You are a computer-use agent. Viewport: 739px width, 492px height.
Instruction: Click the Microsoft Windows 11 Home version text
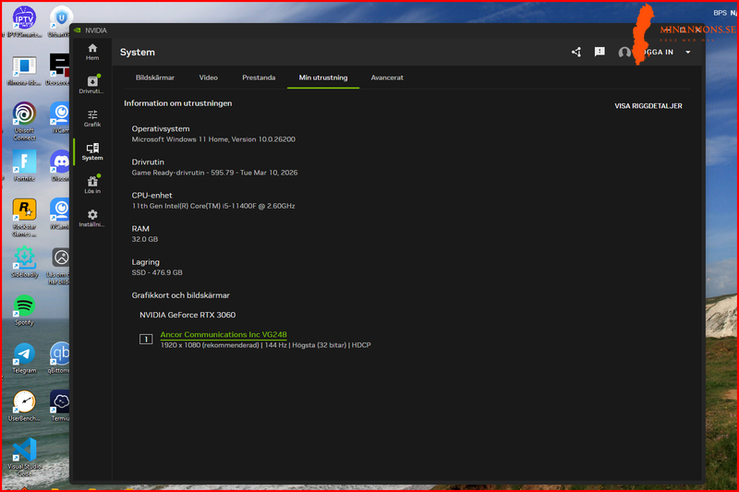point(213,139)
